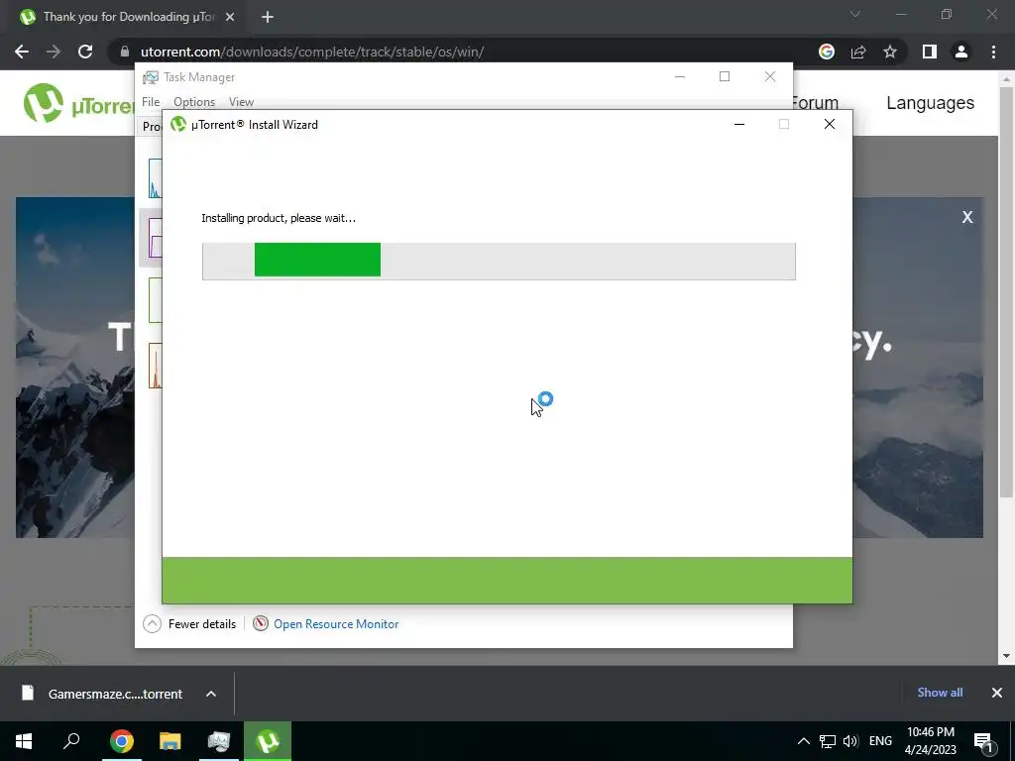Minimize the µTorrent Install Wizard

[739, 124]
